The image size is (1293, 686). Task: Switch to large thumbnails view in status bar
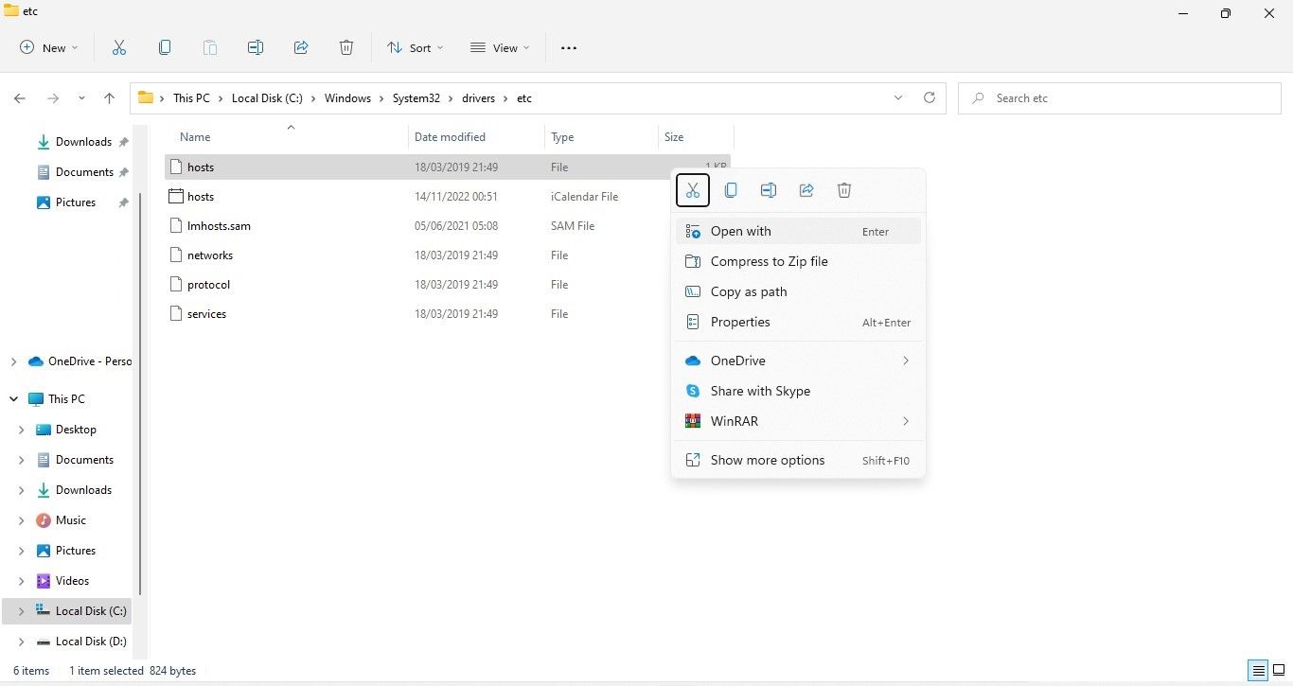pos(1279,671)
